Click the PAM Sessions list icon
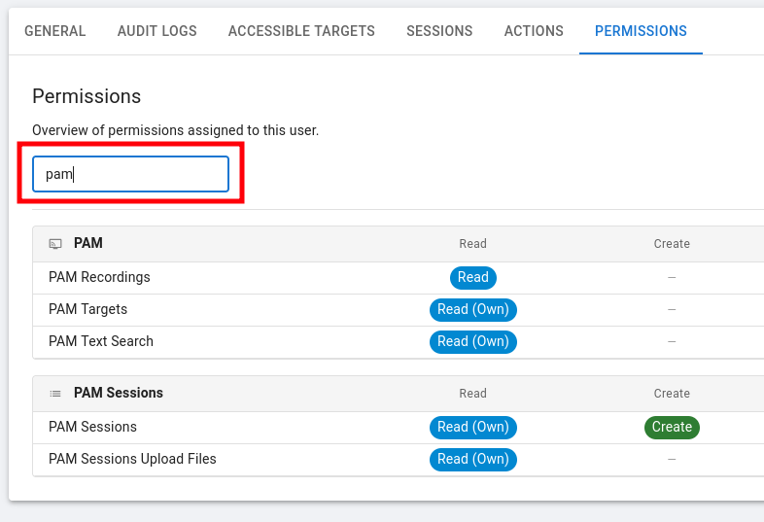The image size is (764, 522). click(55, 394)
